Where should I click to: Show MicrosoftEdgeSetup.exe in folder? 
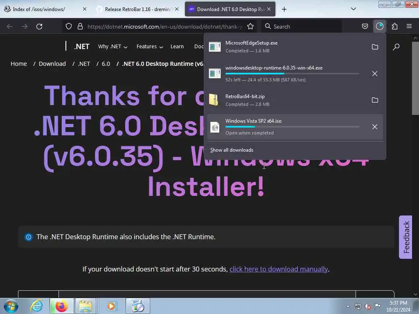(375, 47)
